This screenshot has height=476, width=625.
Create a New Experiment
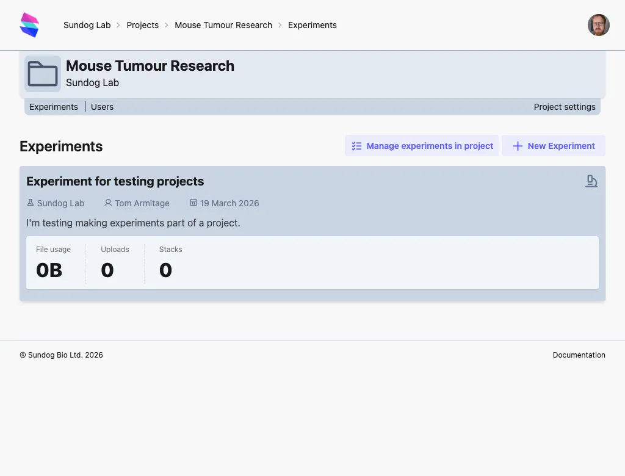click(x=553, y=146)
